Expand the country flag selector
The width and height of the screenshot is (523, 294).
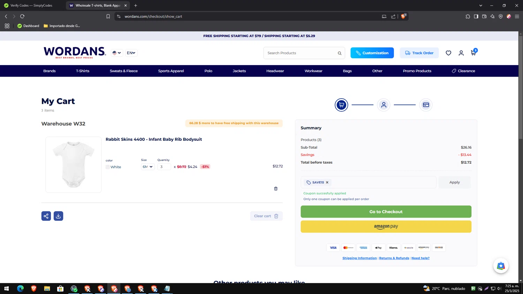(116, 53)
